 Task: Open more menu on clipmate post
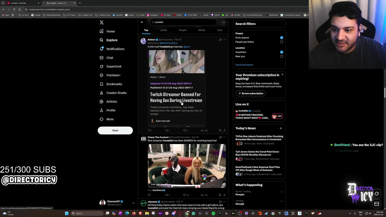[x=224, y=202]
